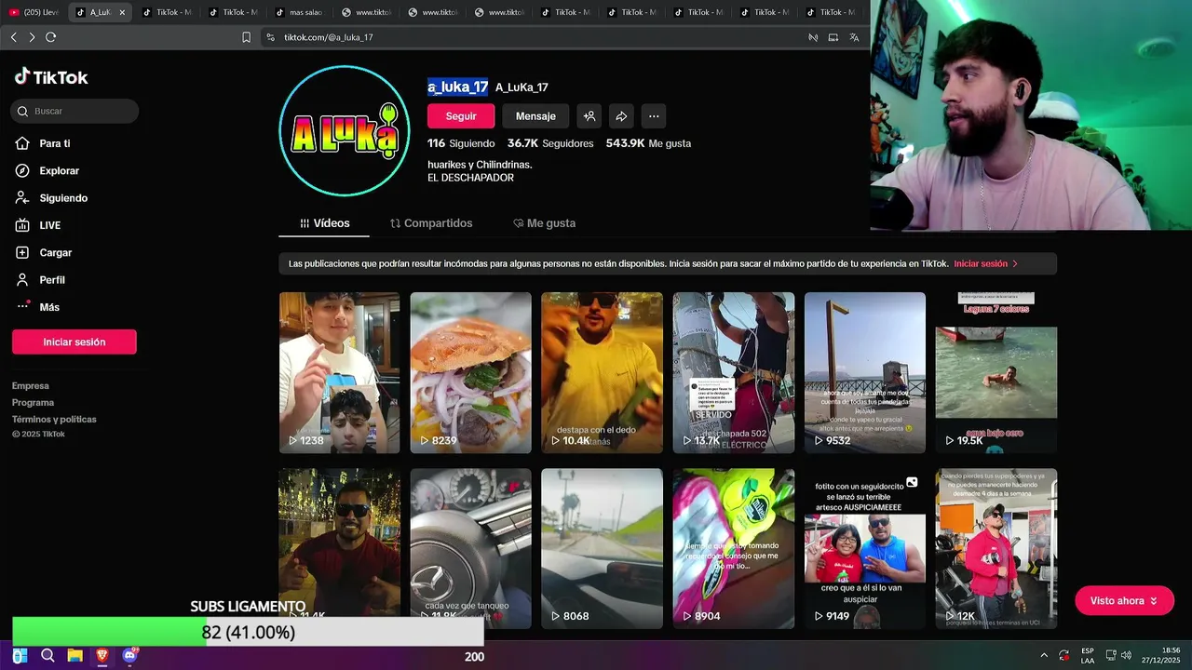Click the Mensaje button
Image resolution: width=1192 pixels, height=670 pixels.
tap(535, 116)
